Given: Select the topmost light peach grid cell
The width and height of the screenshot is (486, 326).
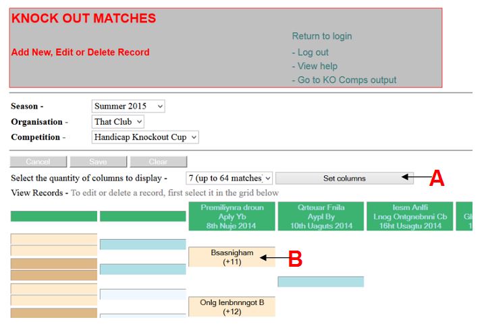Looking at the screenshot, I should (54, 239).
